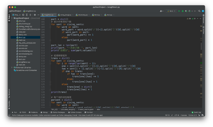Open Project panel gear options

(x=35, y=15)
